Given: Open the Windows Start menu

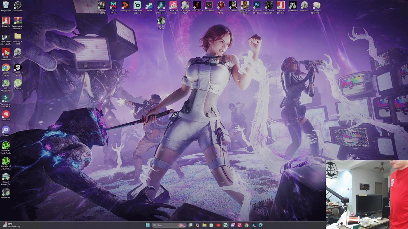Looking at the screenshot, I should [x=148, y=225].
